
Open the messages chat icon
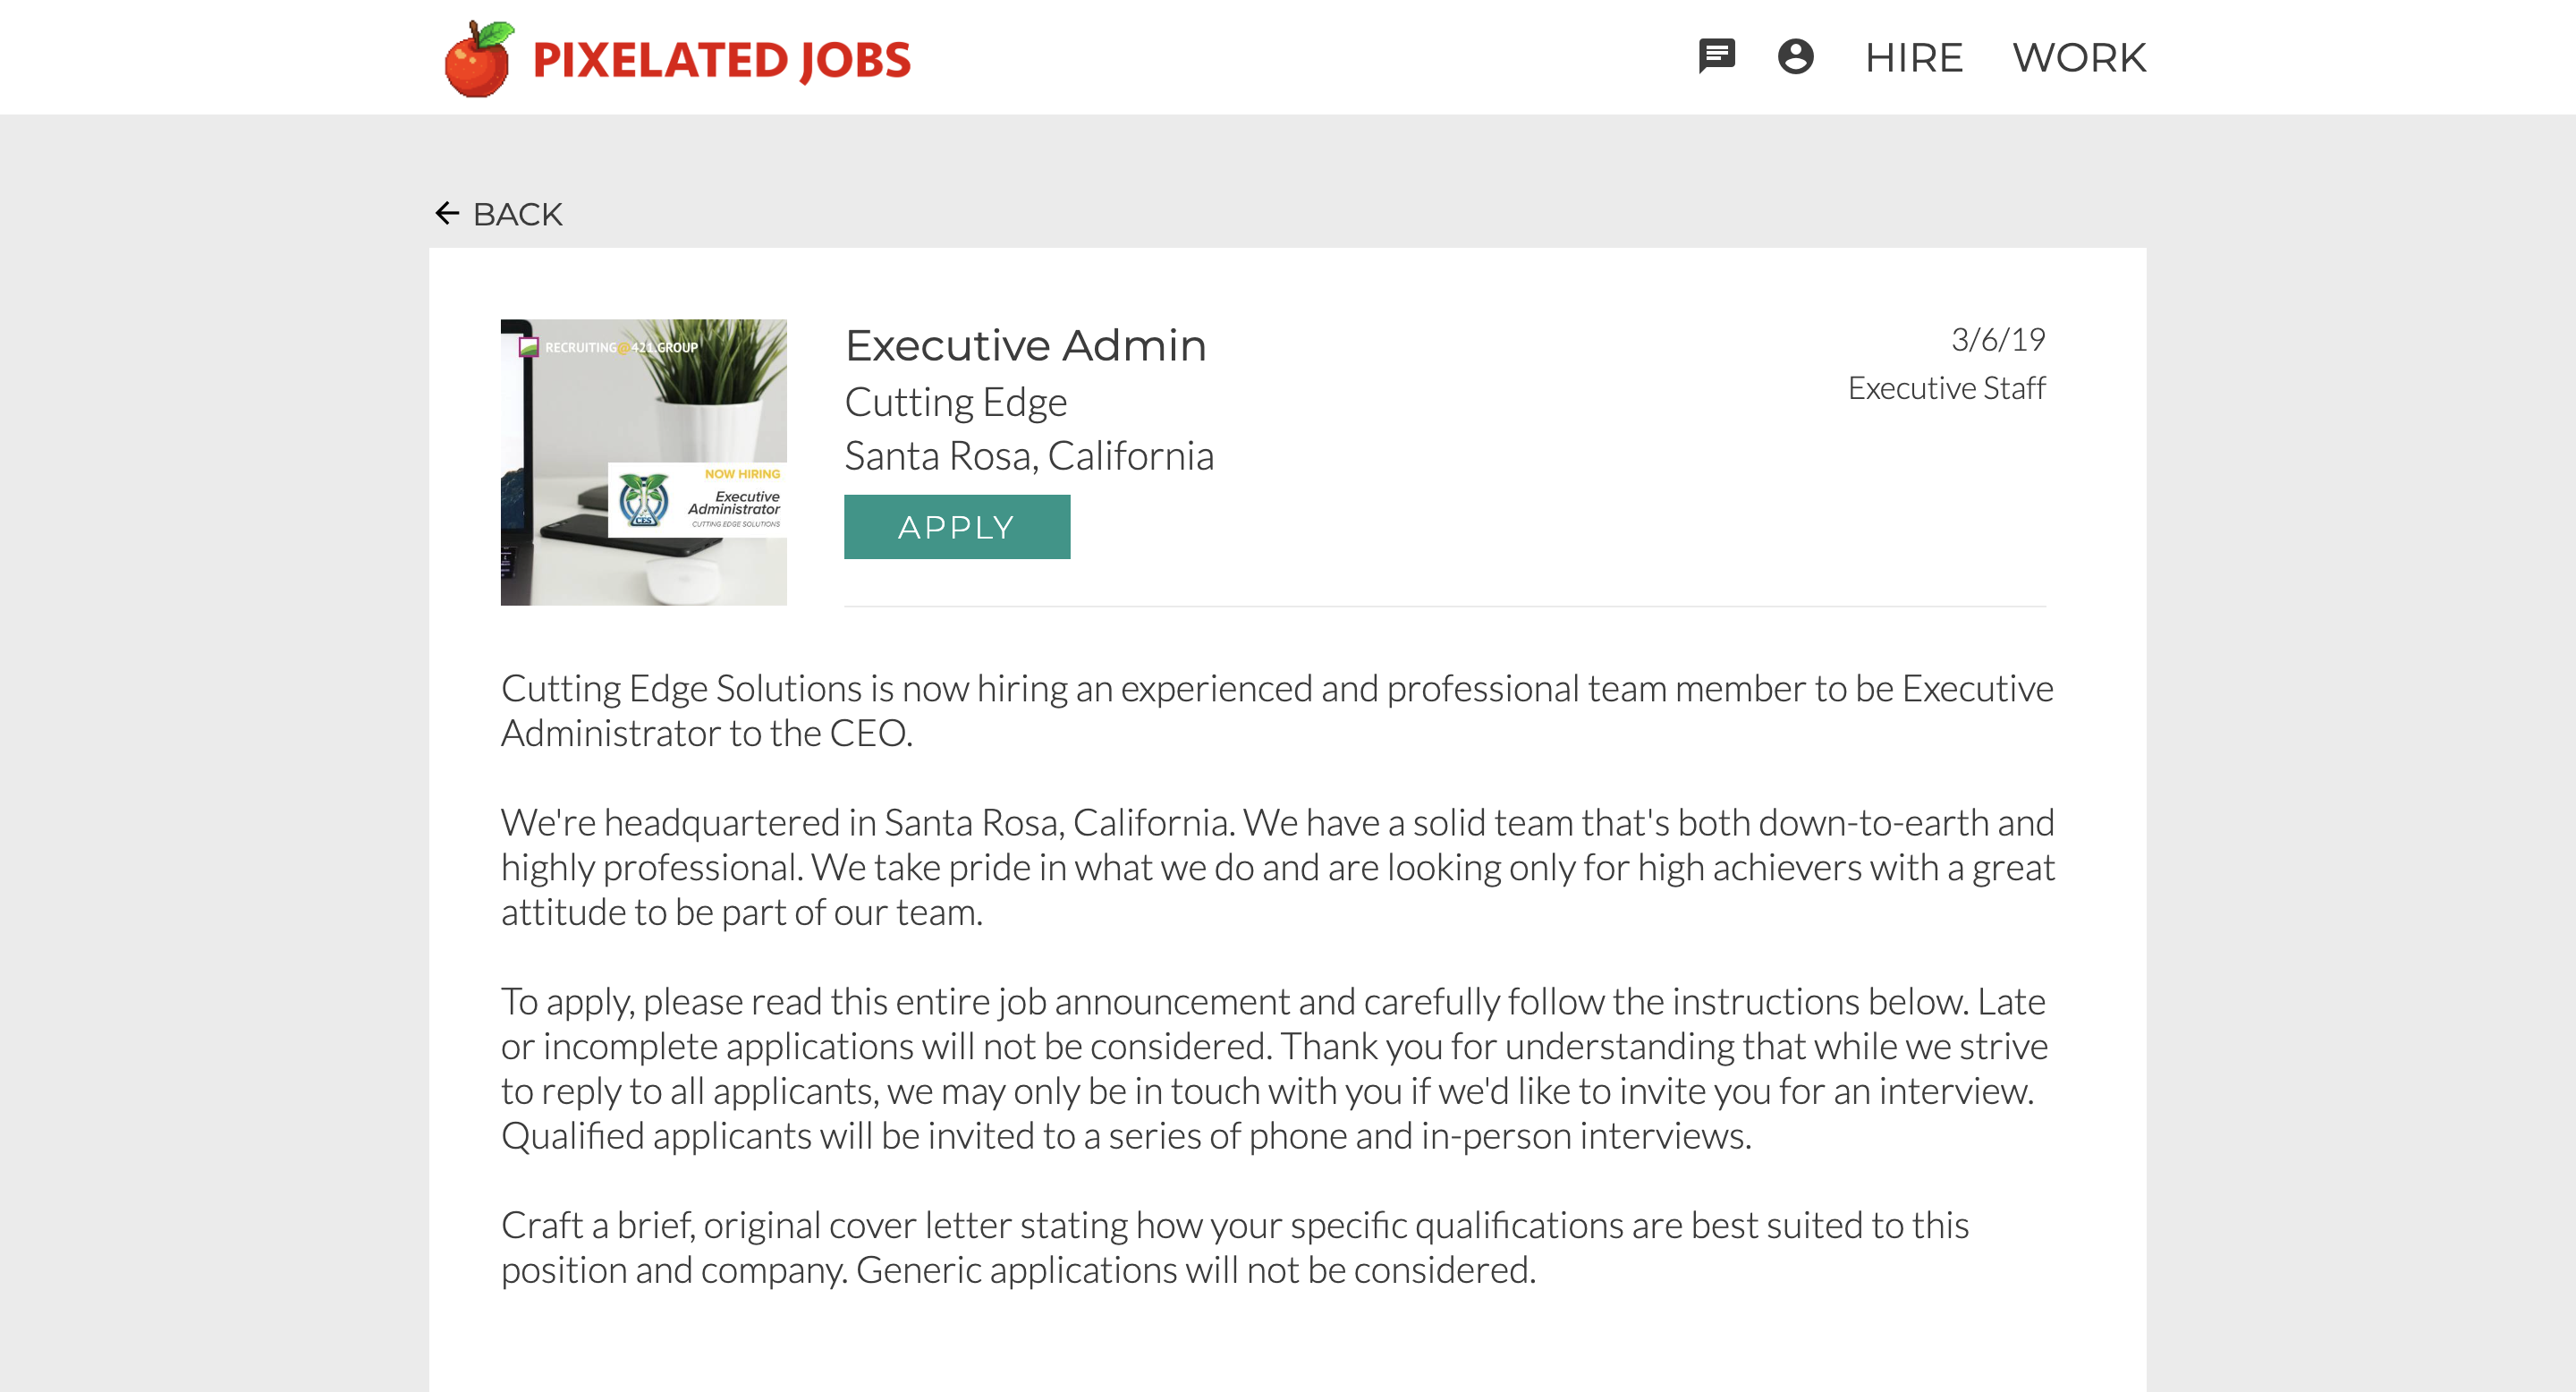[x=1716, y=56]
